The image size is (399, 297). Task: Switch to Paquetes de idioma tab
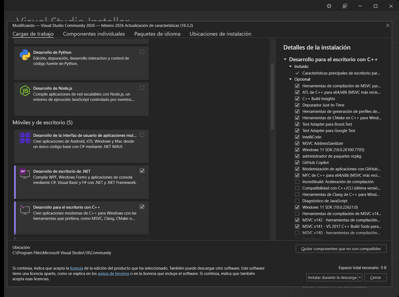point(157,34)
